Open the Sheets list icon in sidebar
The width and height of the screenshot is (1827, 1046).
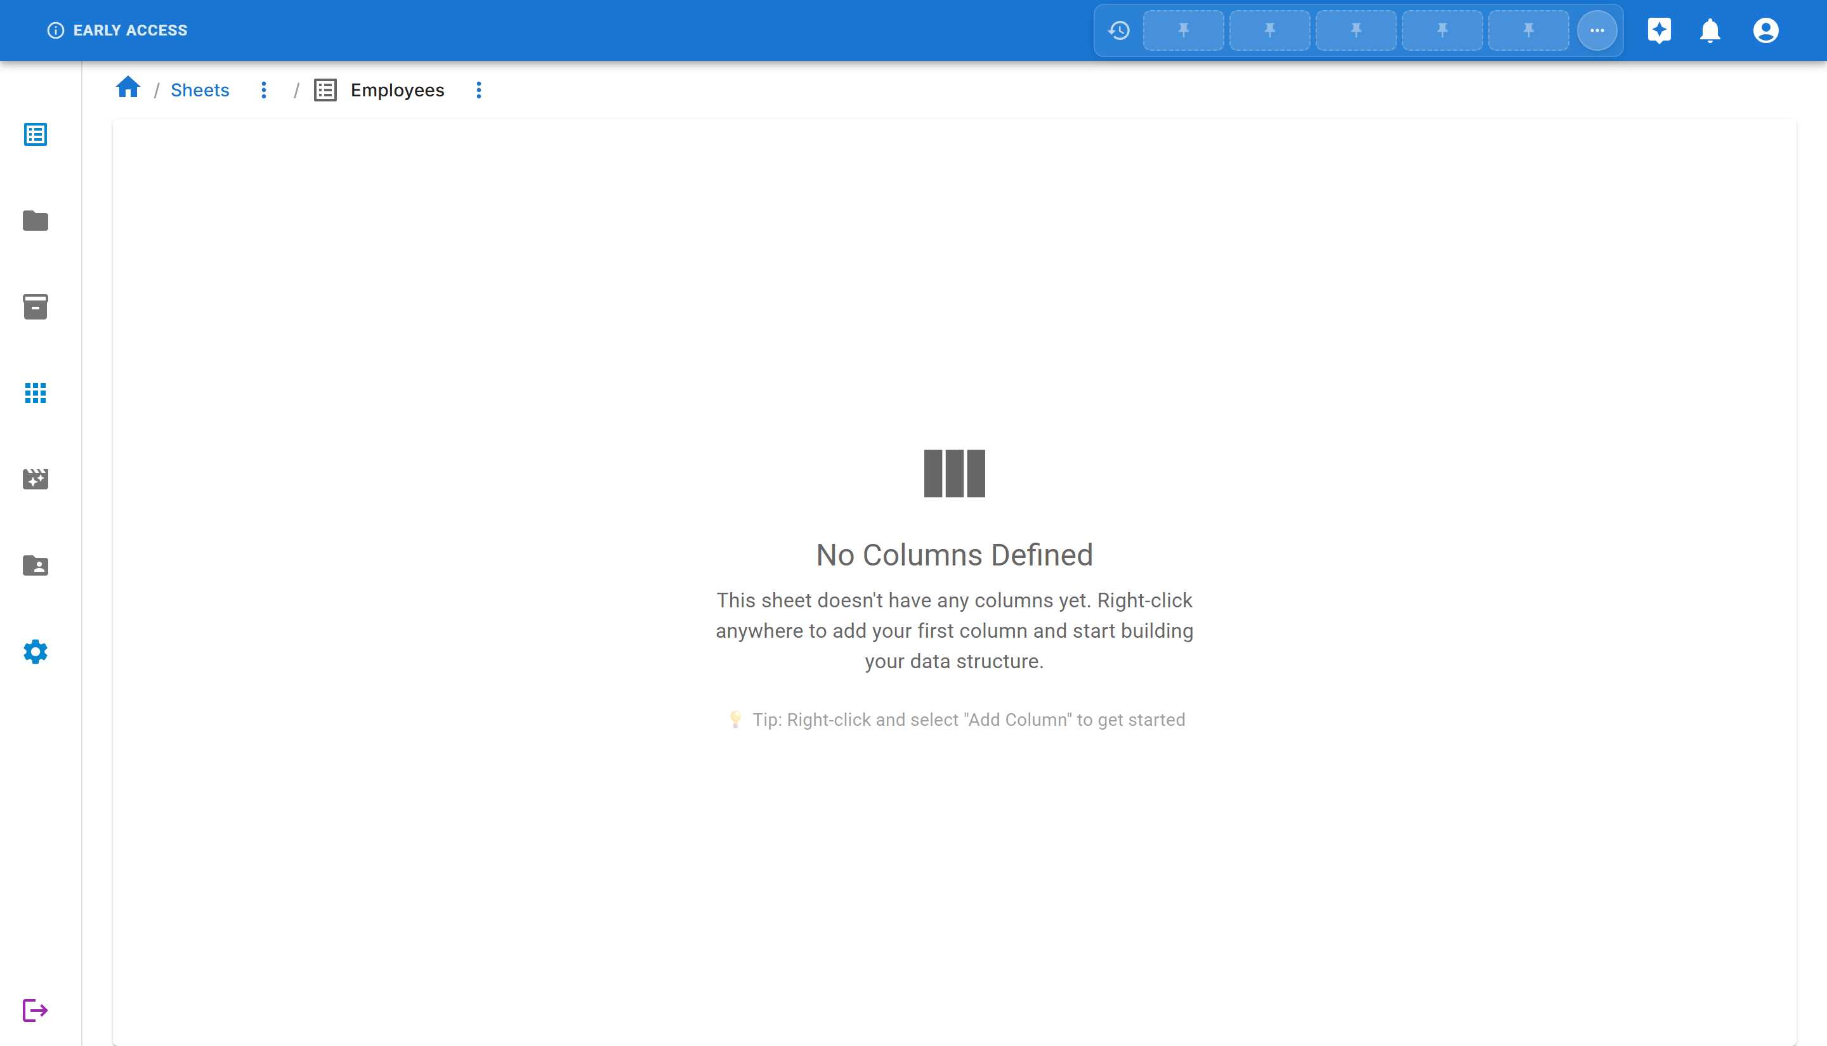click(x=36, y=134)
